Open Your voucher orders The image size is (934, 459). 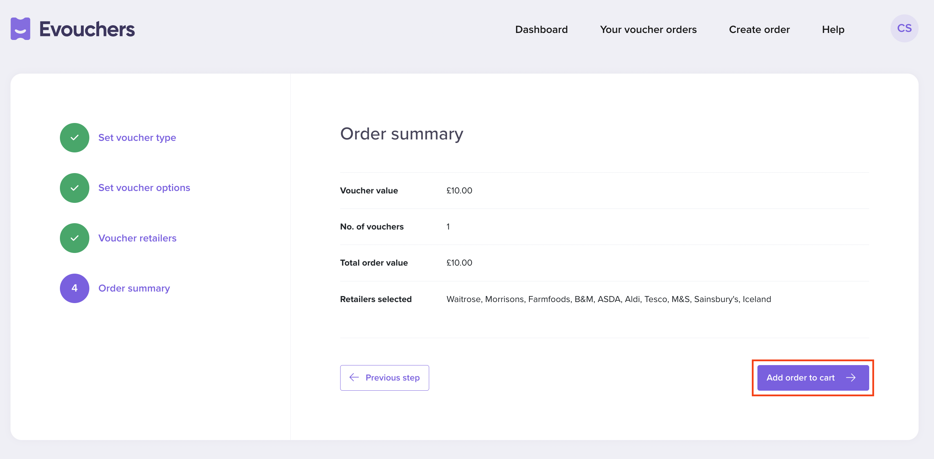pyautogui.click(x=648, y=29)
